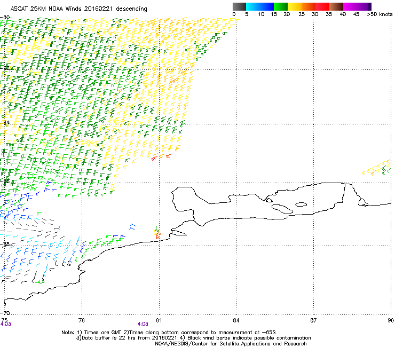Click the '>50 knots' legend label
395x347 pixels.
[x=380, y=14]
